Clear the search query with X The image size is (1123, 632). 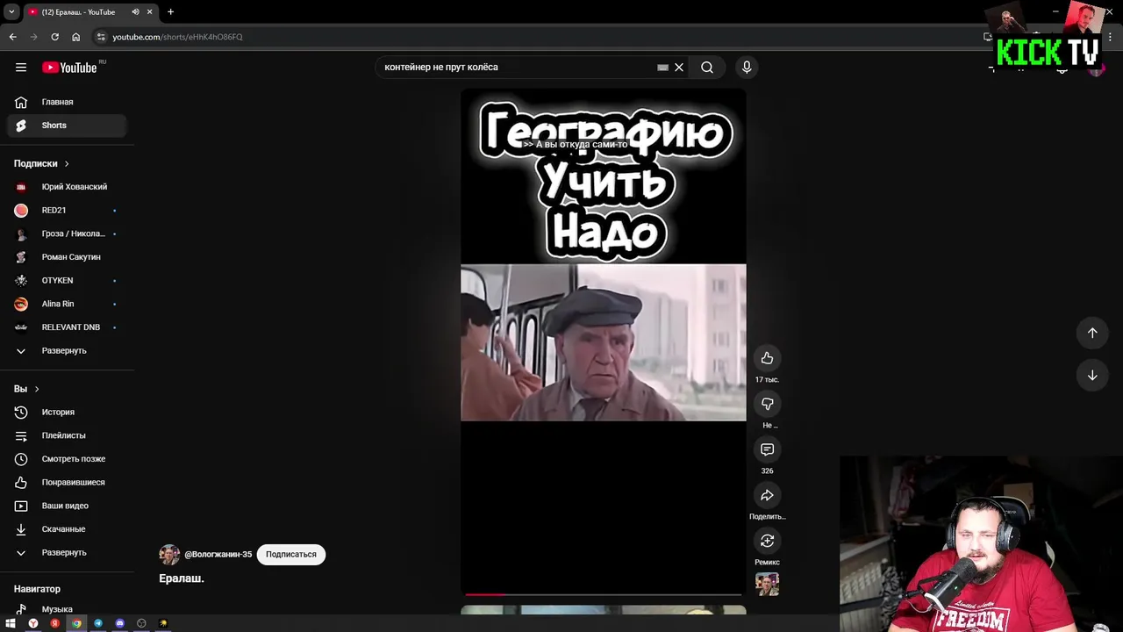coord(679,67)
